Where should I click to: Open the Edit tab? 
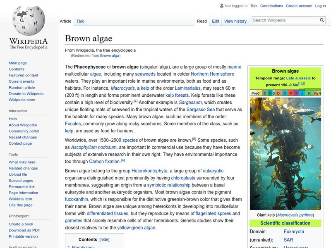tap(216, 21)
